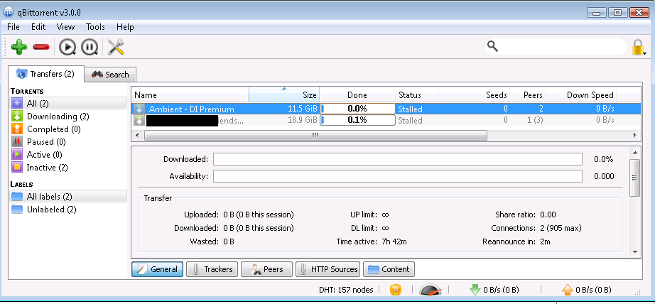Viewport: 655px width, 304px height.
Task: Open the View menu
Action: pos(65,27)
